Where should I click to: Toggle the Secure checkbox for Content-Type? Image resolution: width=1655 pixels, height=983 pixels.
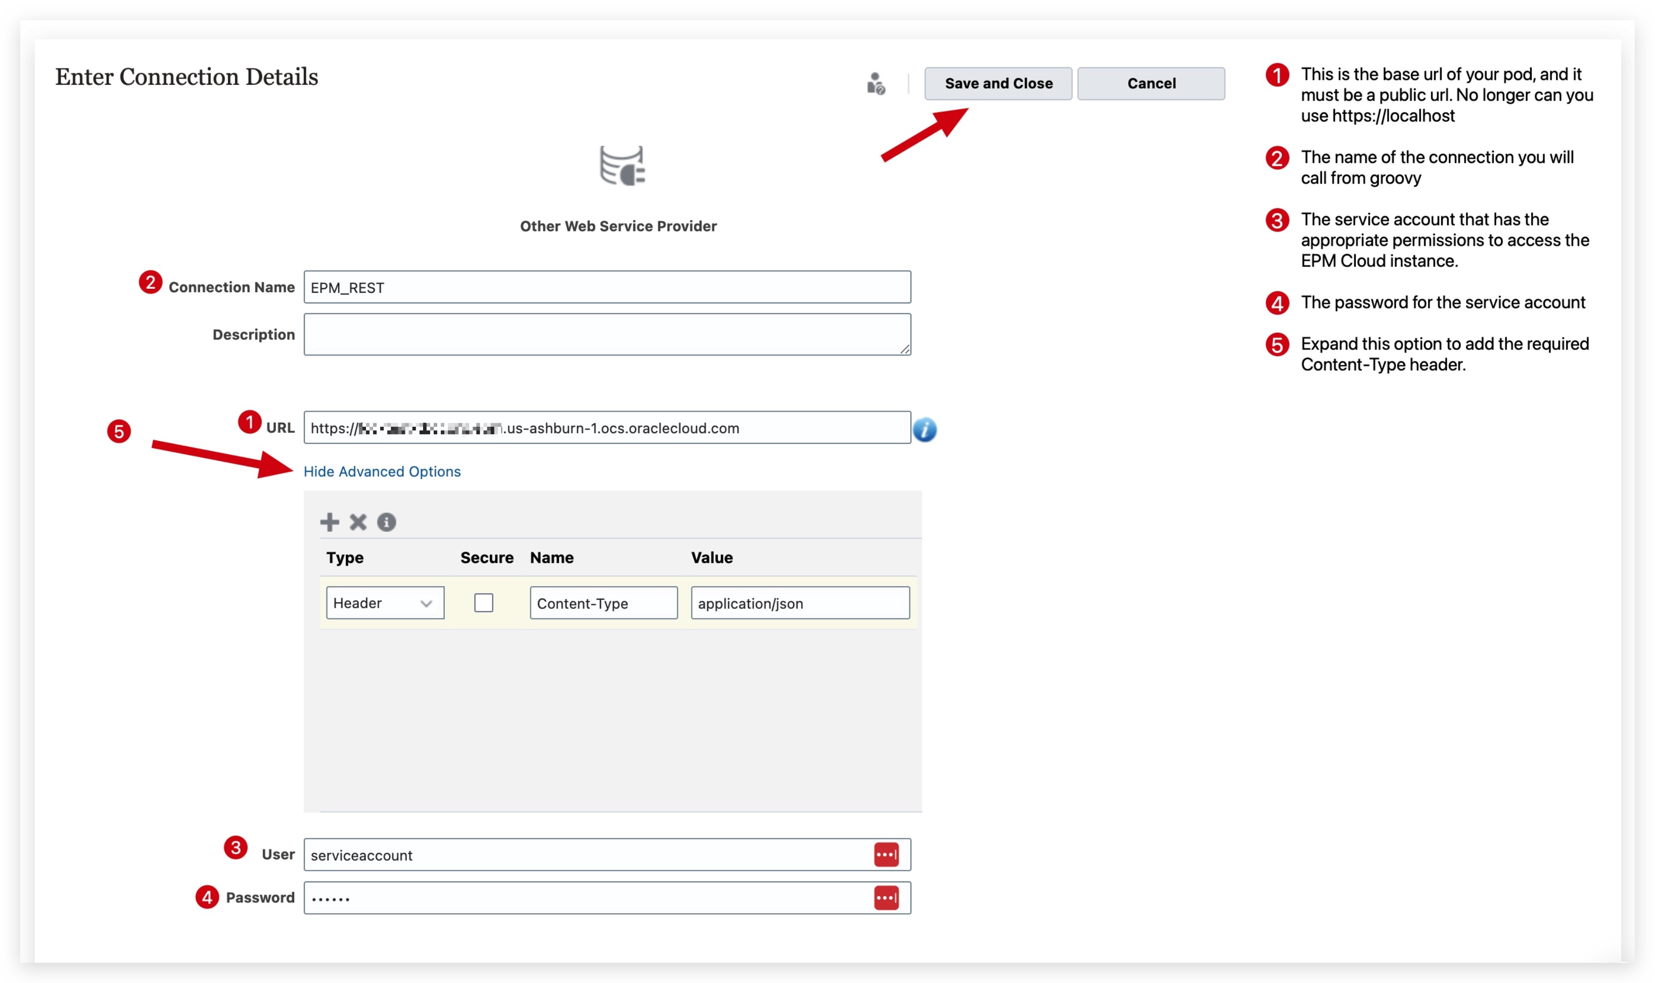484,603
